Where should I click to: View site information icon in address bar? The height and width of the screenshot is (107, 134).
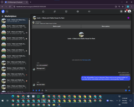point(14,7)
